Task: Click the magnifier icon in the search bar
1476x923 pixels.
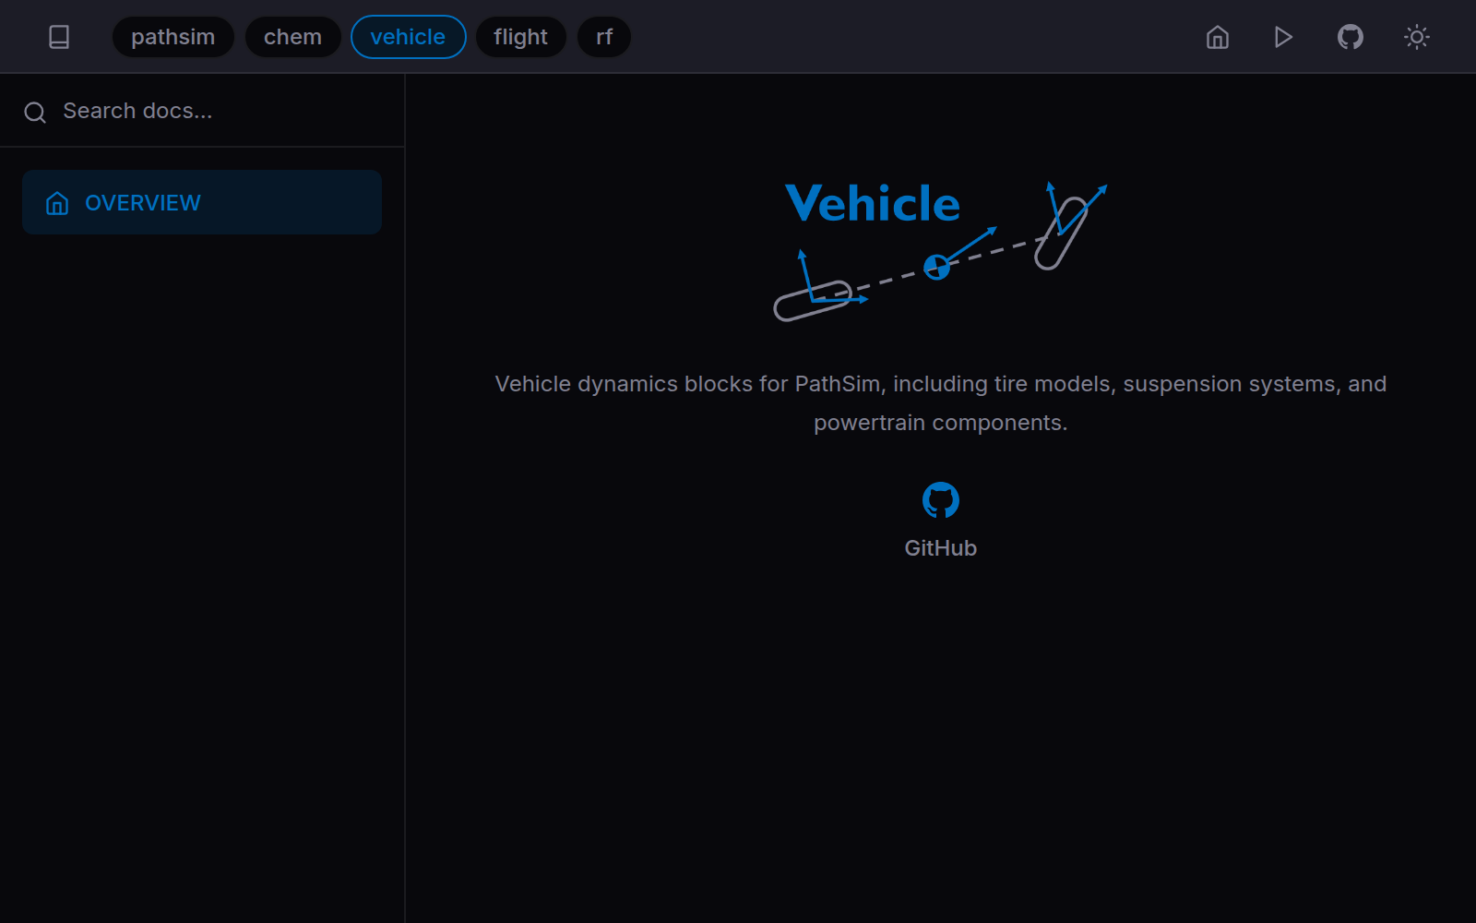Action: tap(35, 112)
